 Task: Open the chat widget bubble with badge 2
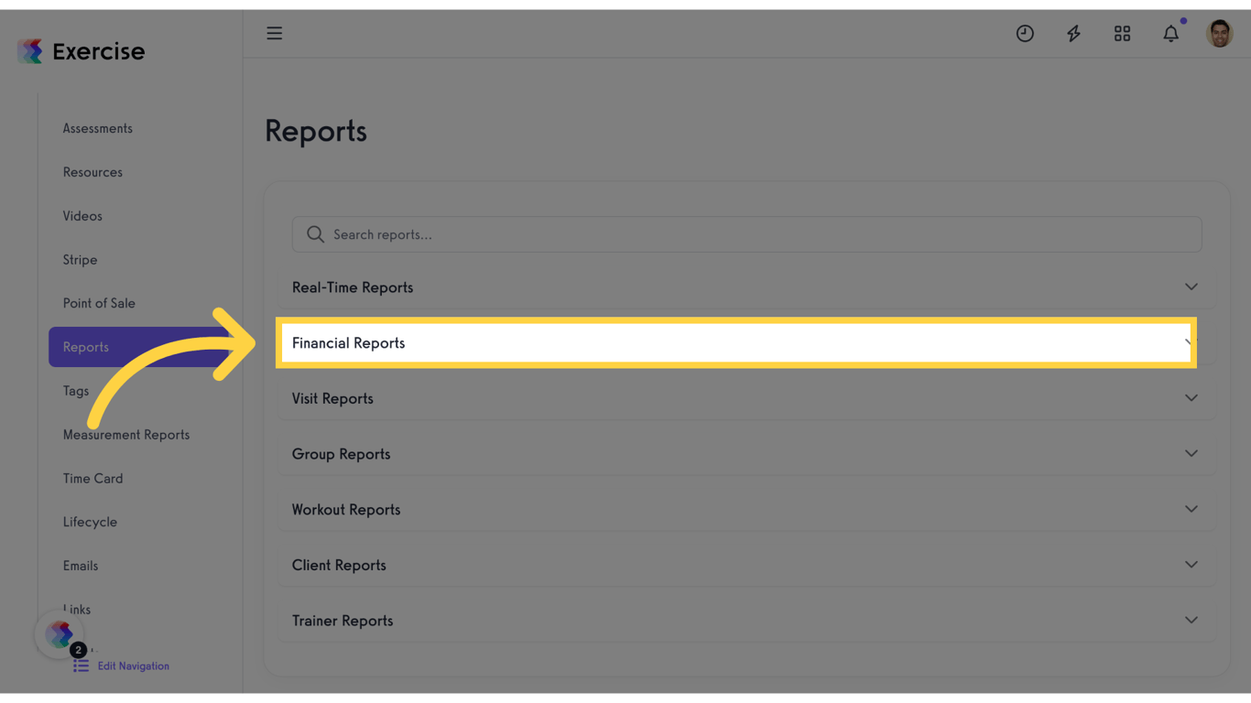point(60,633)
